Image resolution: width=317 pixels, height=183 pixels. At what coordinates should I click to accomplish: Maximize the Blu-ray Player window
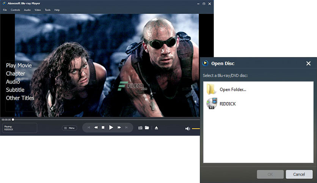pos(204,4)
